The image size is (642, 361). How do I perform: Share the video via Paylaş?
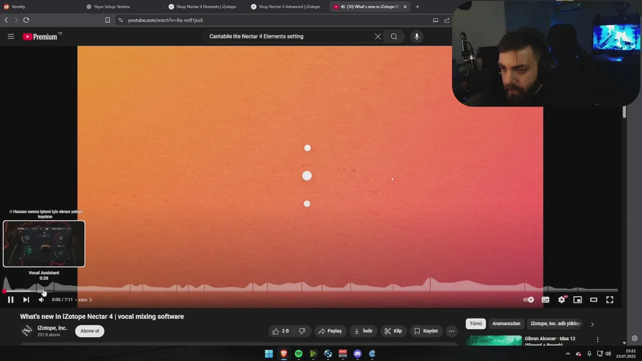point(330,331)
